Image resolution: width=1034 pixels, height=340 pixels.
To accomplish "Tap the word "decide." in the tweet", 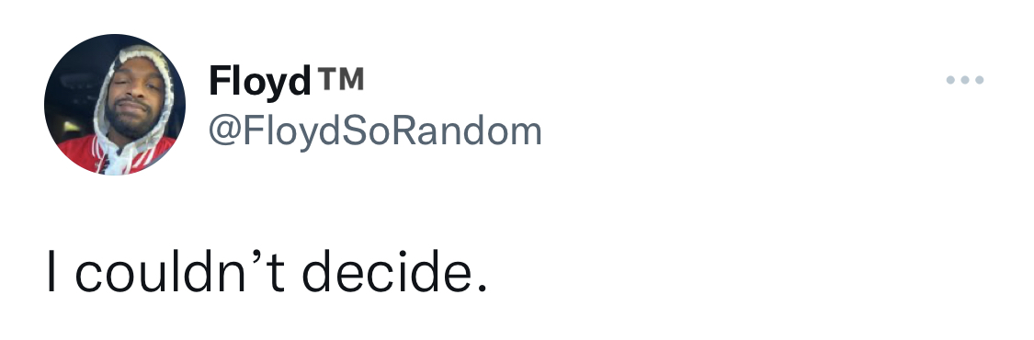I will pos(394,271).
